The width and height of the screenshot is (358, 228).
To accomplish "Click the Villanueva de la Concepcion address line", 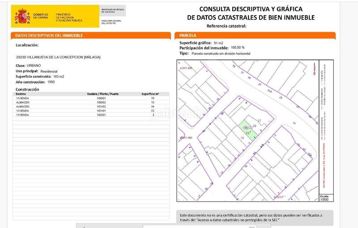I will 58,57.
